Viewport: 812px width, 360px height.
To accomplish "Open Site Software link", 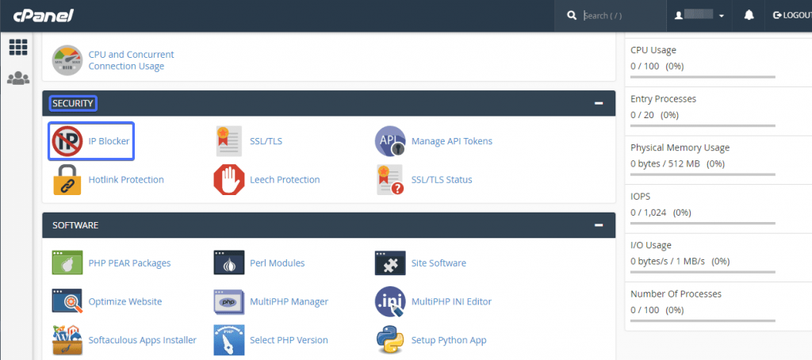I will pos(439,263).
